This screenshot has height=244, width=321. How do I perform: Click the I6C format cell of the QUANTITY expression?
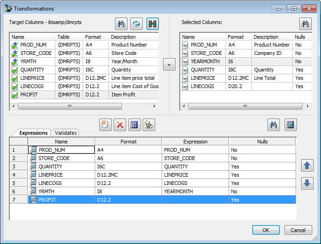coord(128,167)
